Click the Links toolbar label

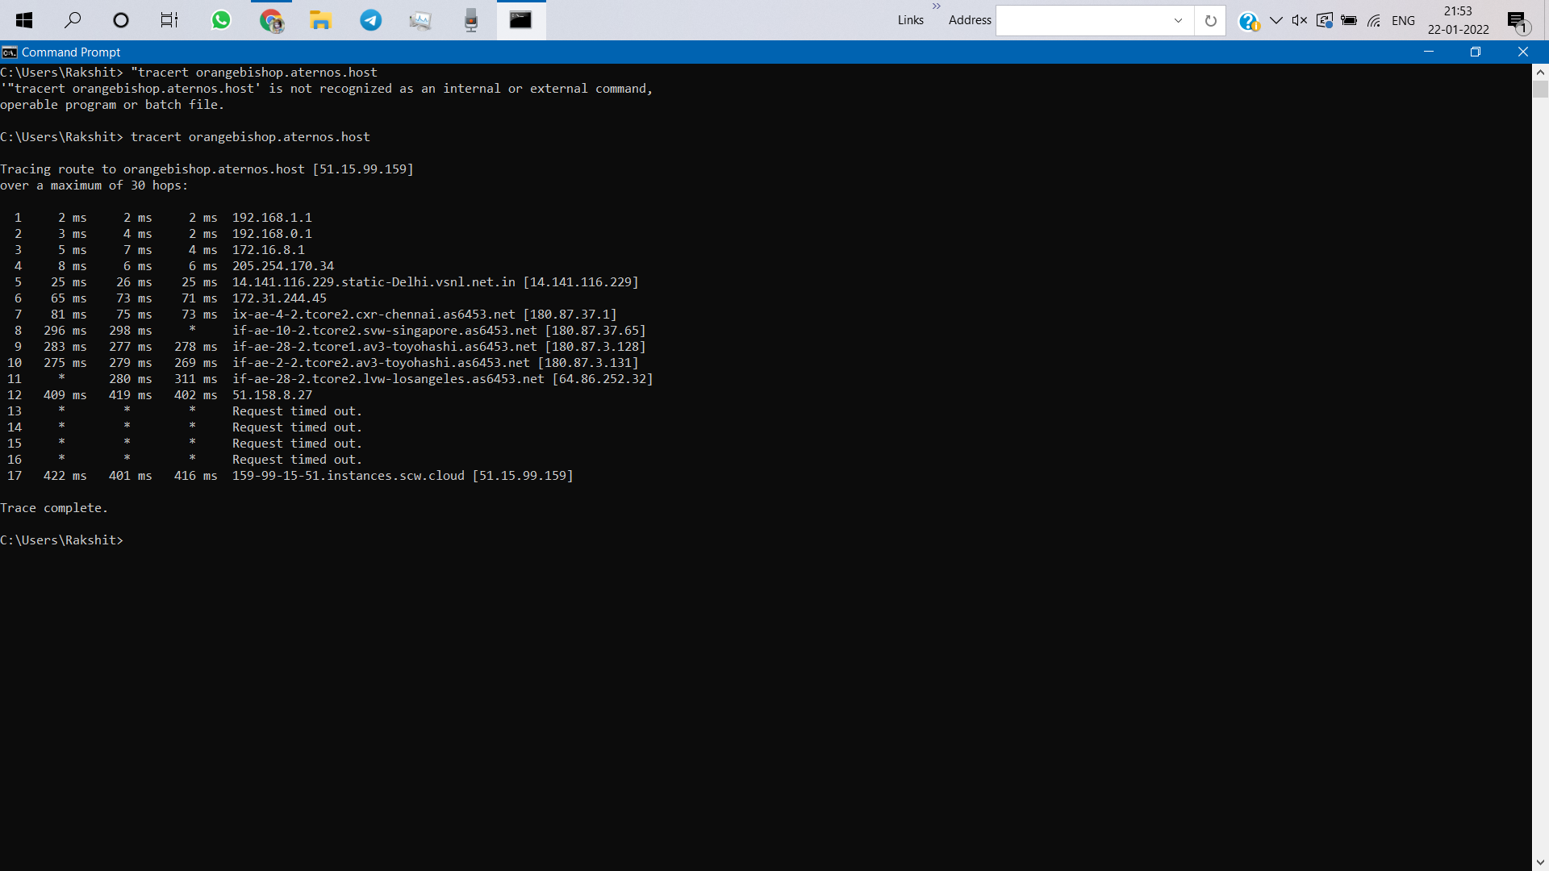910,20
